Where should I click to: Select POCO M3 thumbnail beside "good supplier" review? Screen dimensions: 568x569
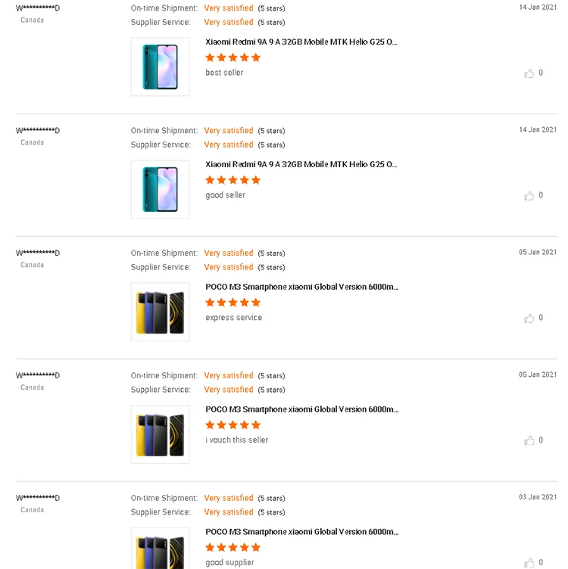[x=160, y=549]
